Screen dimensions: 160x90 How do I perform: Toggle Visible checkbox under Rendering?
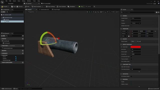[x=131, y=82]
